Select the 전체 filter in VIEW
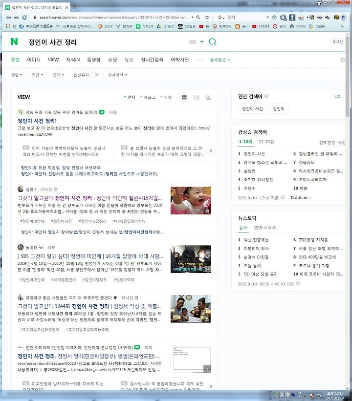This screenshot has height=401, width=352. 130,97
